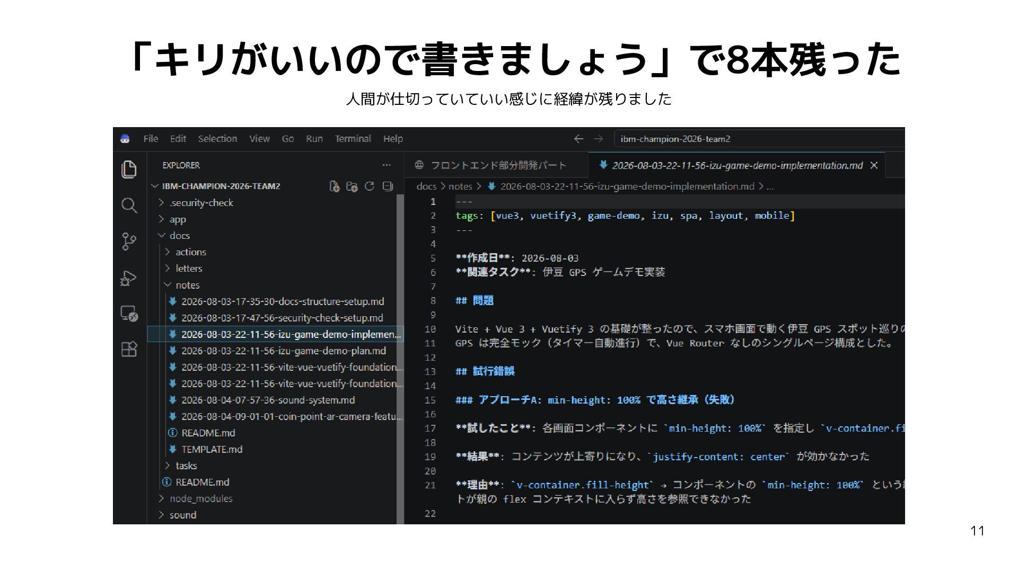
Task: Click the EXPLORER panel title
Action: 181,165
